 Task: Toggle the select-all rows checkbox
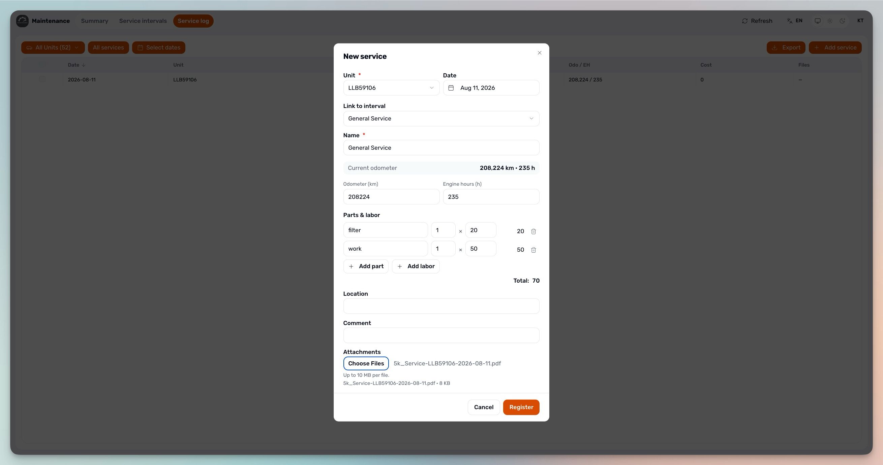pyautogui.click(x=42, y=64)
